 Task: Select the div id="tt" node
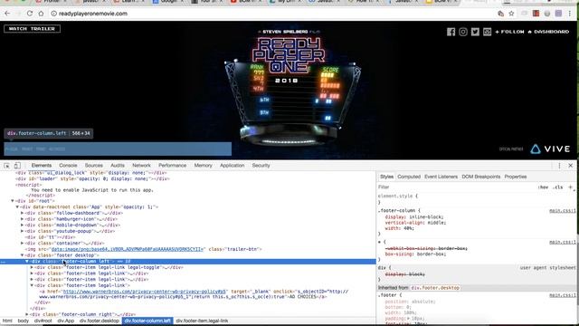[x=51, y=237]
